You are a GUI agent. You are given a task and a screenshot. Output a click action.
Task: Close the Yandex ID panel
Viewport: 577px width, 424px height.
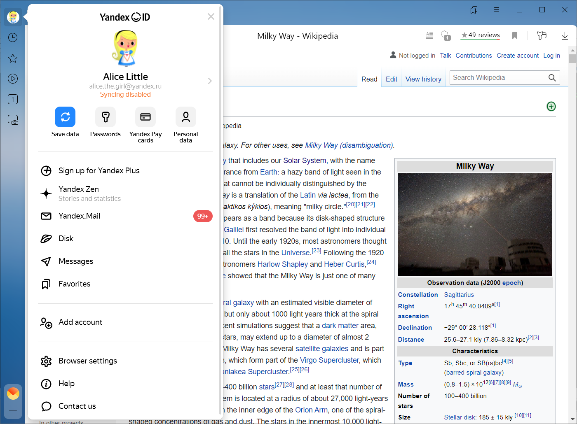pos(211,16)
